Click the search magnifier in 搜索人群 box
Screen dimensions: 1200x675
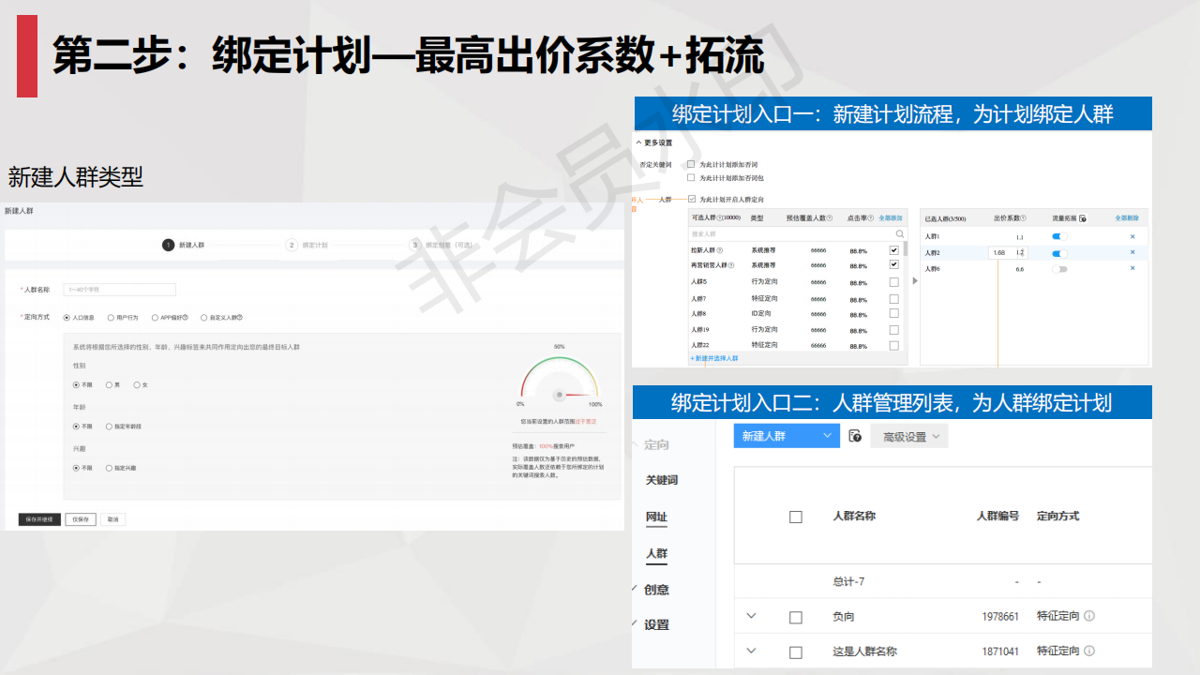pos(900,233)
